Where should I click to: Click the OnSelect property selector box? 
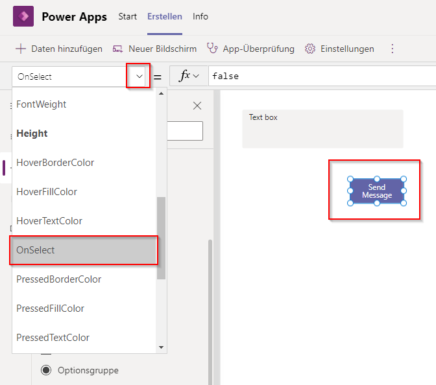(79, 76)
